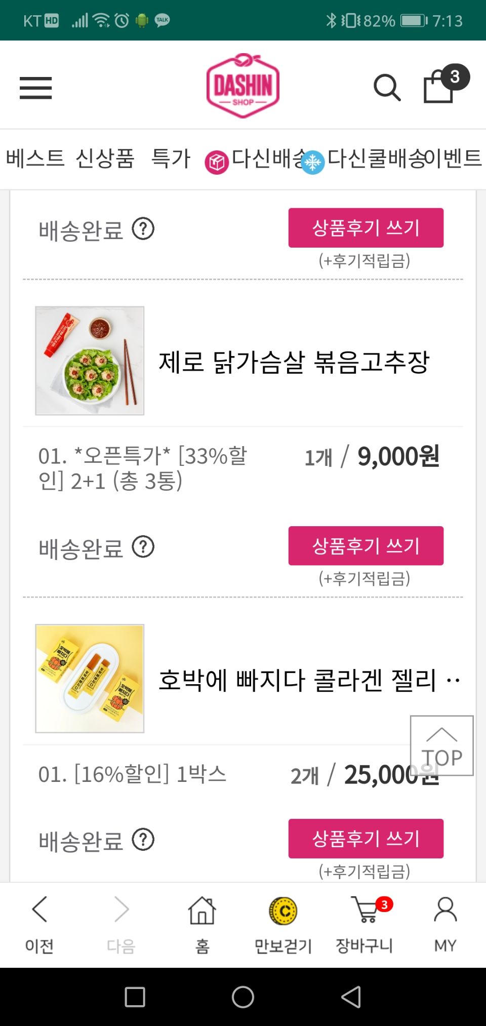The image size is (486, 1026).
Task: Switch to the 신상품 tab
Action: pyautogui.click(x=105, y=159)
